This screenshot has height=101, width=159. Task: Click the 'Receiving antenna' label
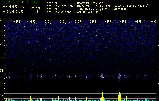[58, 12]
